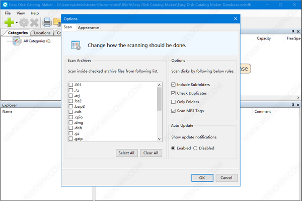This screenshot has width=302, height=201.
Task: Check the .cpio archive checkbox
Action: coord(71,117)
